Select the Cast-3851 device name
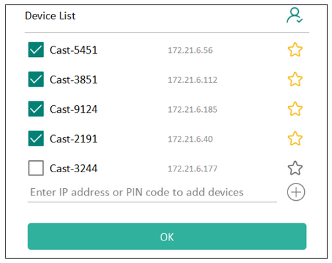This screenshot has height=263, width=332. [x=74, y=79]
